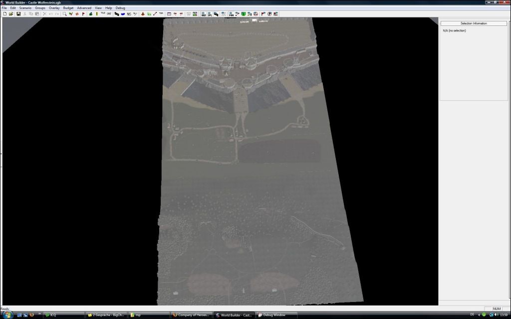This screenshot has height=319, width=511.
Task: Switch to Debug Window in taskbar
Action: (x=276, y=315)
